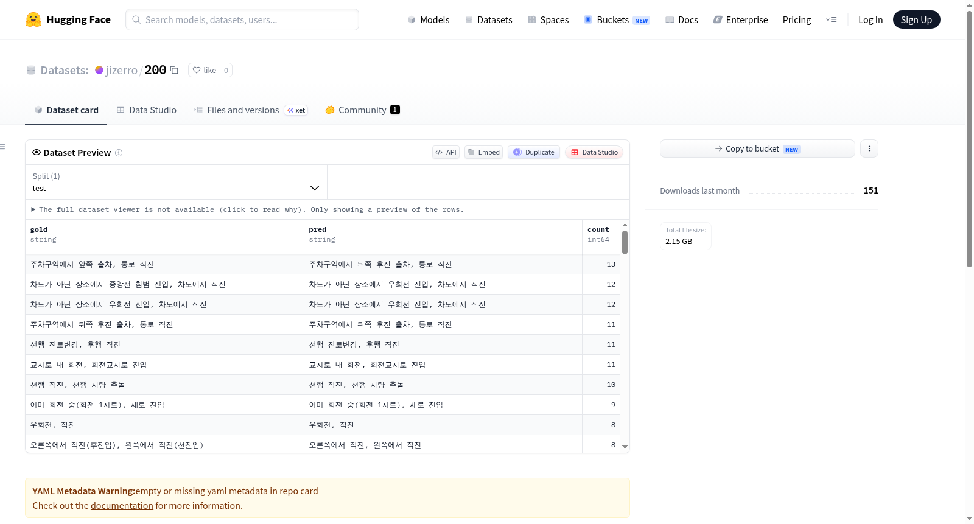Click the search magnifier icon

[x=136, y=19]
